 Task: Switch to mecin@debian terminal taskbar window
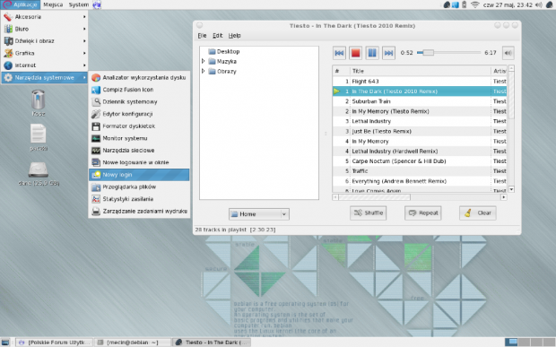tap(133, 343)
